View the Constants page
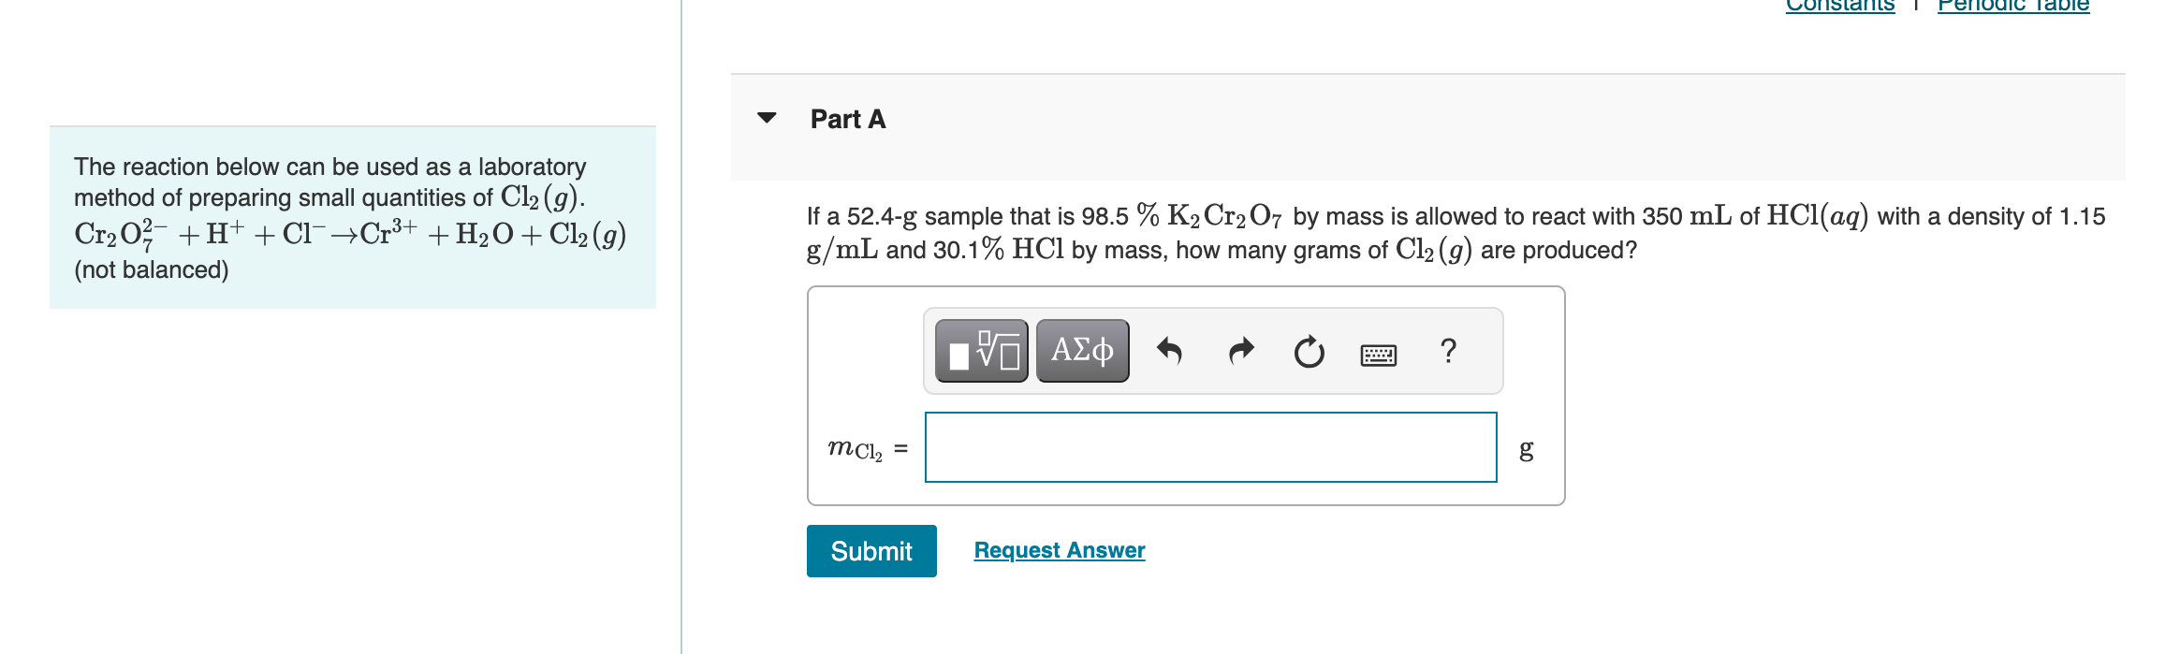 click(1839, 6)
